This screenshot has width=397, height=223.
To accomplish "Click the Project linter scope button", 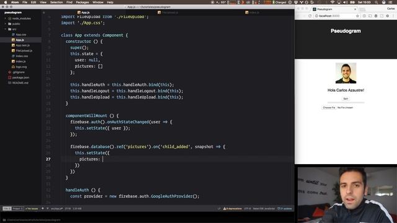I will tap(18, 209).
